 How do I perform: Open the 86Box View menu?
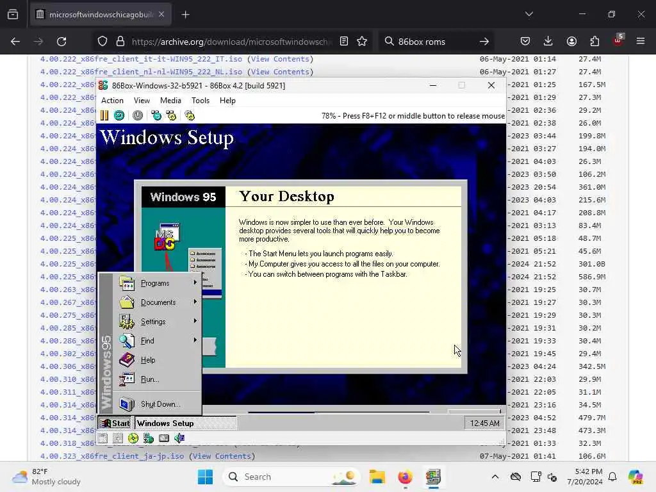click(142, 101)
